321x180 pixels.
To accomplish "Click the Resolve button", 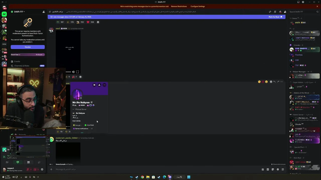I will [x=28, y=47].
